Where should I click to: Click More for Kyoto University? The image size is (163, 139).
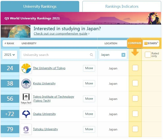point(89,84)
